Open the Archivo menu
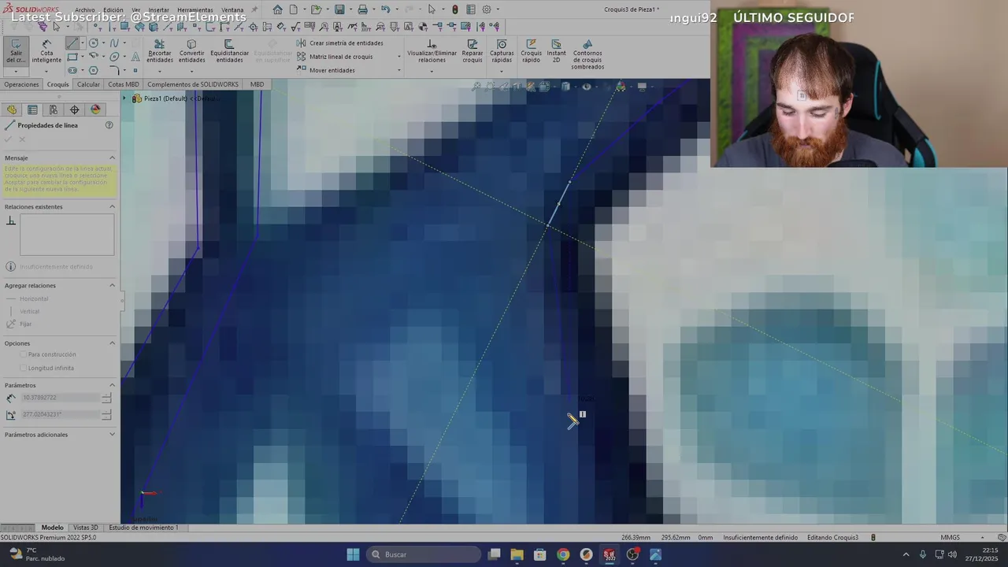 click(85, 10)
